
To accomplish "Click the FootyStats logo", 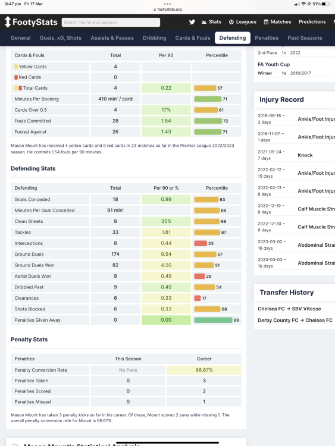I will click(31, 22).
